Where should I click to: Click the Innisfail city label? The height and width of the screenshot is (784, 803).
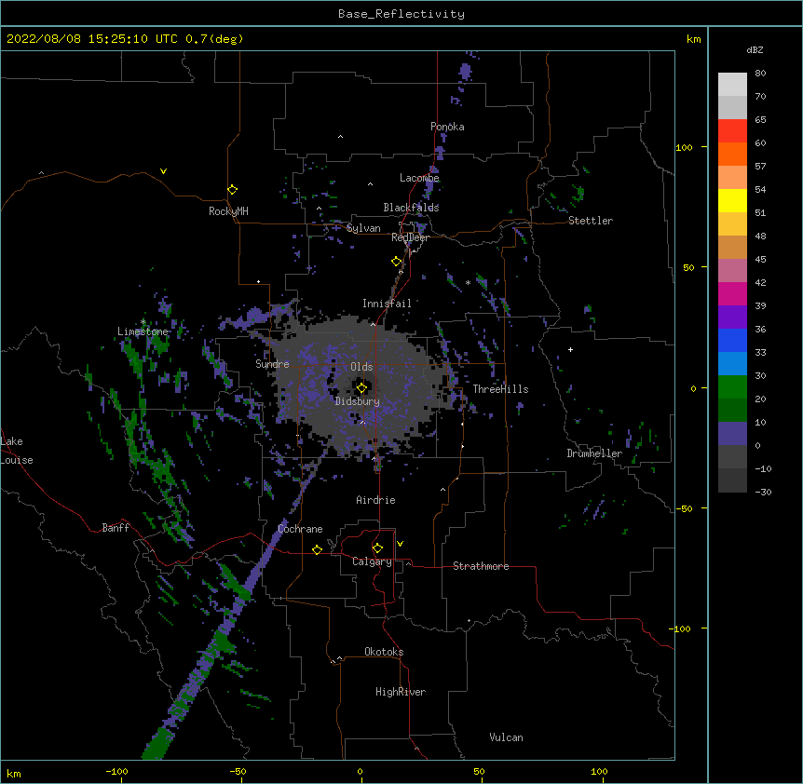click(x=387, y=304)
